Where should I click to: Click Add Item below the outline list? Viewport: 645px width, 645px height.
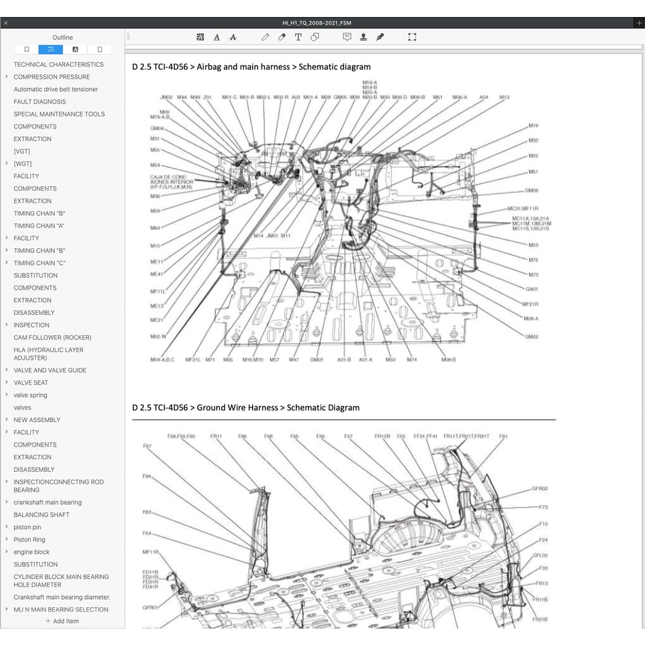[62, 621]
